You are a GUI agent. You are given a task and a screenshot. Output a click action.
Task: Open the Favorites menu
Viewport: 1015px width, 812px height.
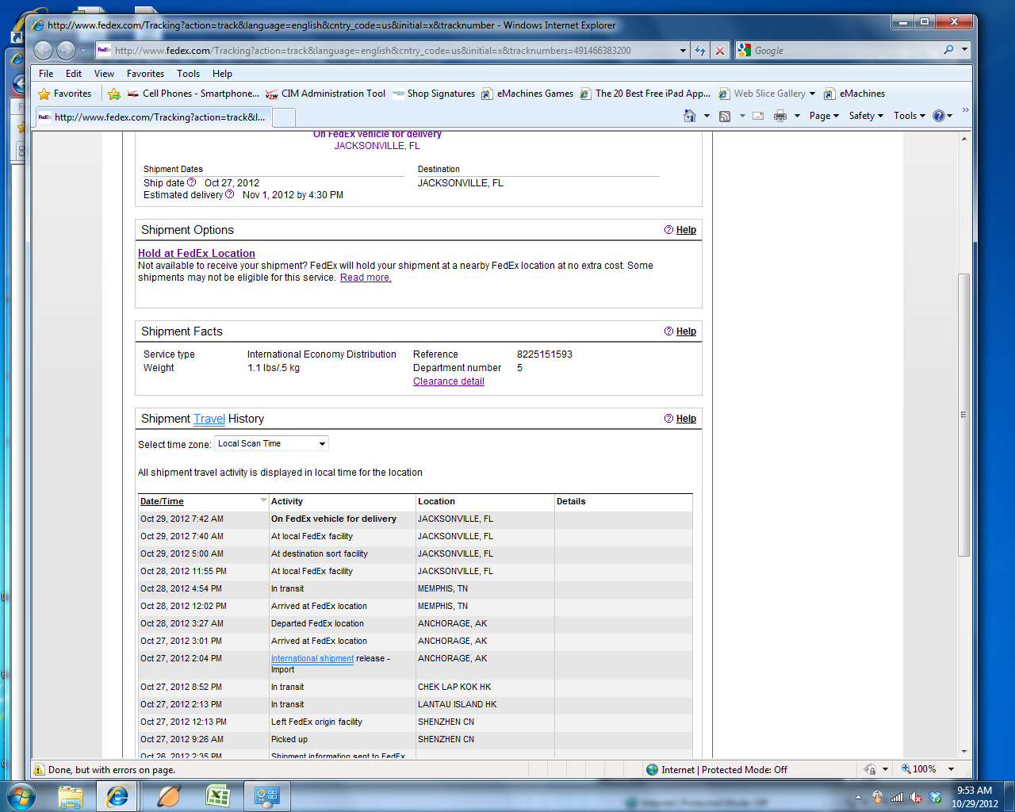pos(145,73)
